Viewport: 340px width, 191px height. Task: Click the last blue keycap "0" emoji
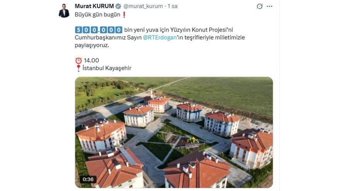click(x=119, y=30)
